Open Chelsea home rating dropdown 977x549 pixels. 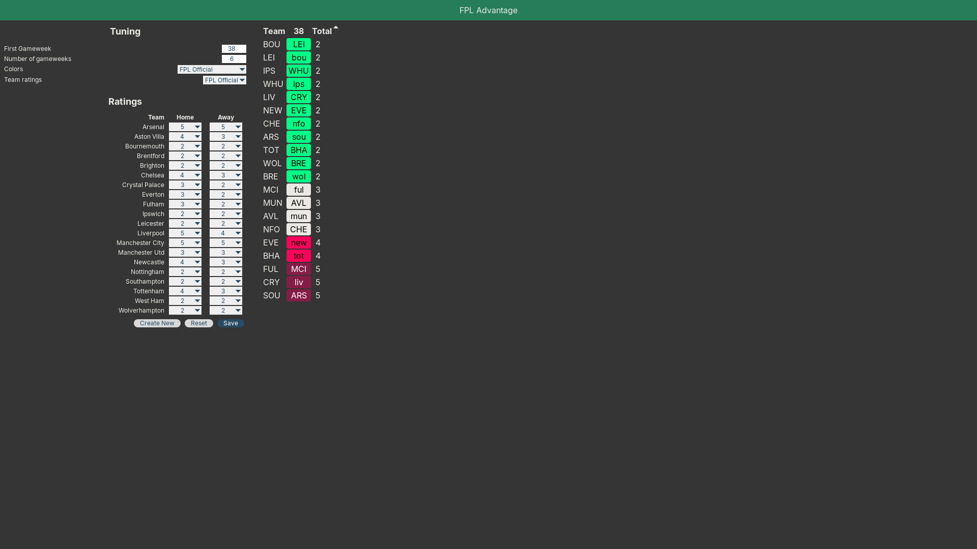point(185,175)
